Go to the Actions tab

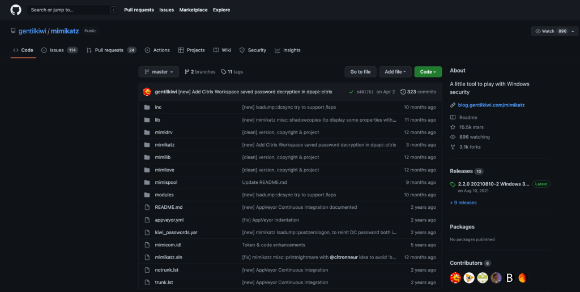point(157,50)
